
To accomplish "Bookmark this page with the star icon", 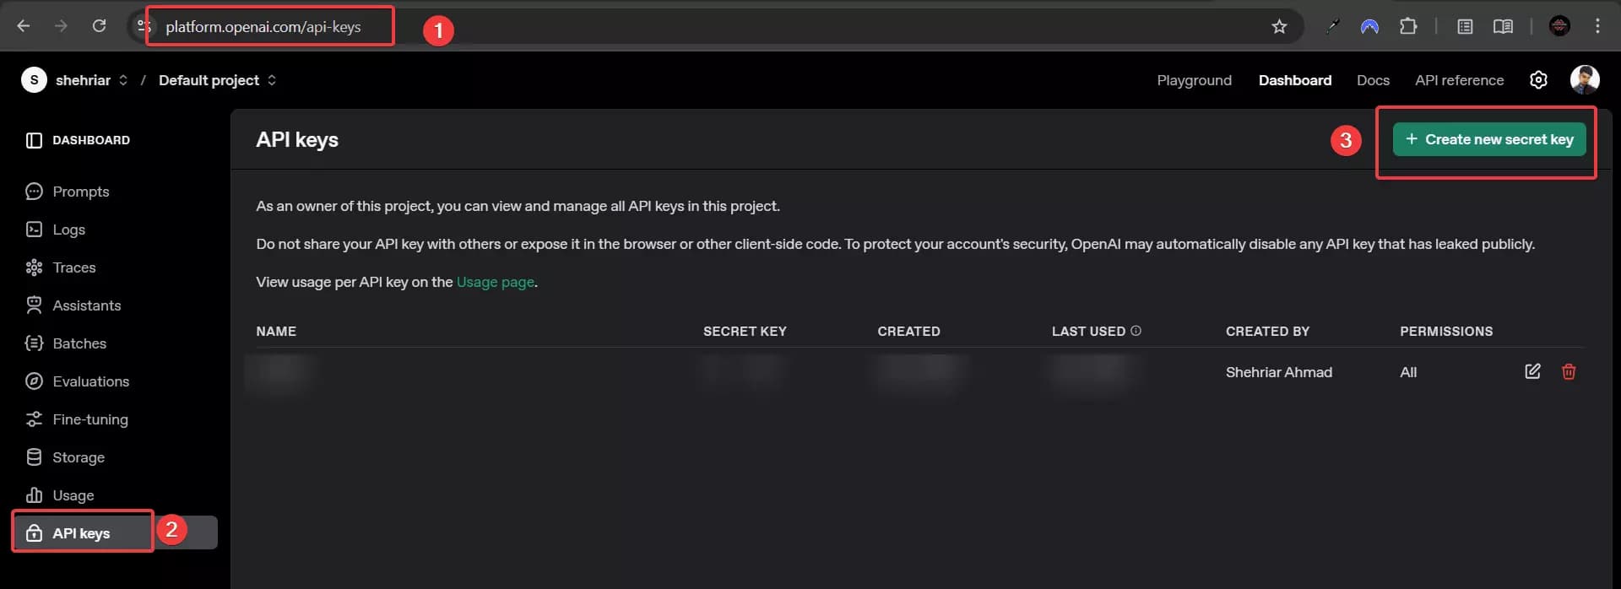I will tap(1279, 26).
